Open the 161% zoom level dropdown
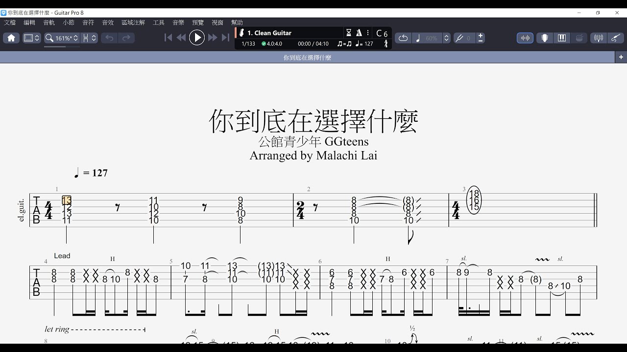 click(62, 38)
